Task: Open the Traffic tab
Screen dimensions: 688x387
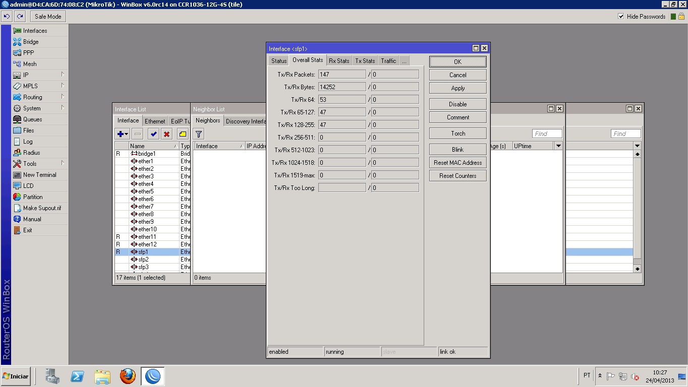Action: point(388,61)
